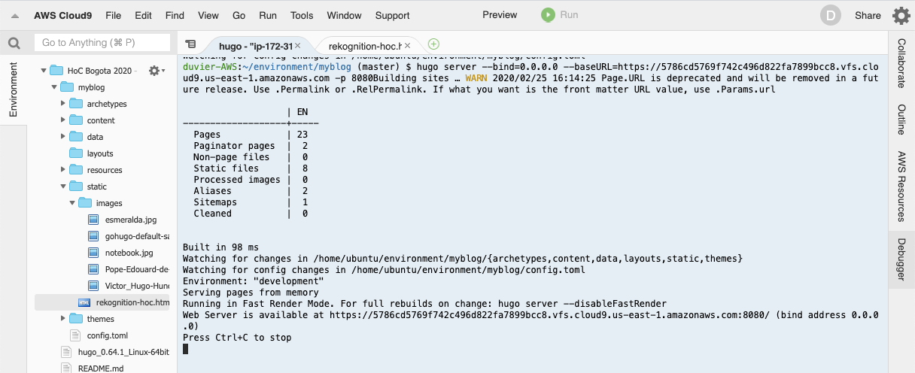Viewport: 915px width, 373px height.
Task: Open the AWS Cloud9 menu
Action: (64, 15)
